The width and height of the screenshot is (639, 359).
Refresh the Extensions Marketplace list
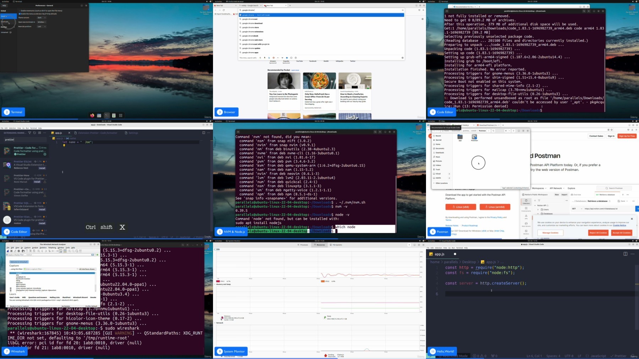point(34,133)
